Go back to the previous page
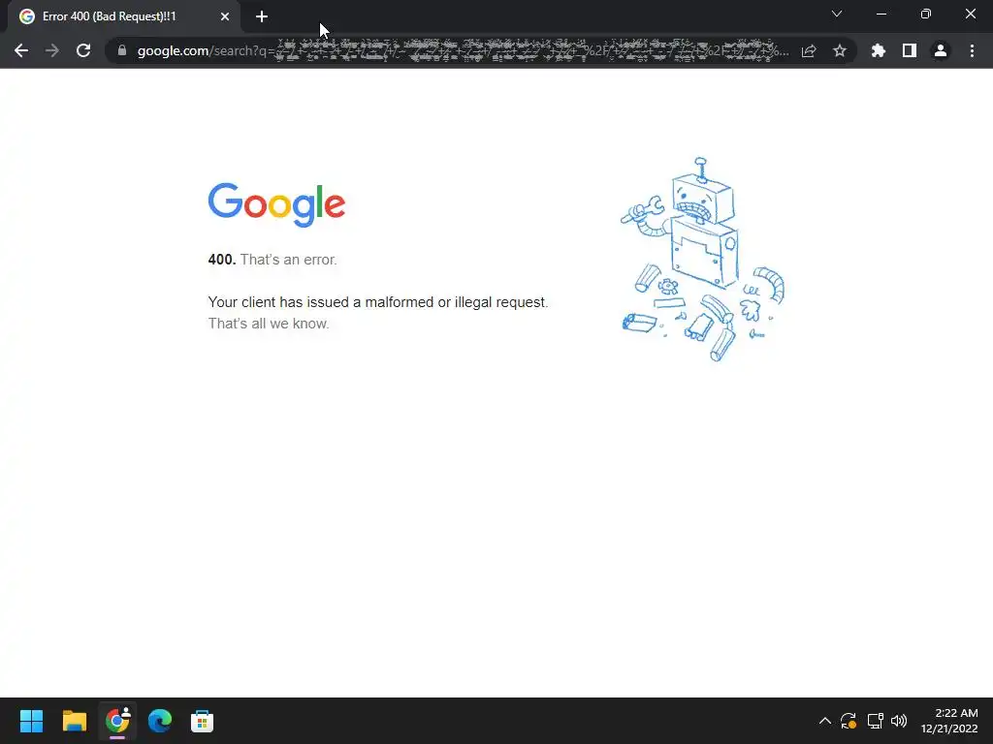The image size is (993, 744). pos(21,50)
